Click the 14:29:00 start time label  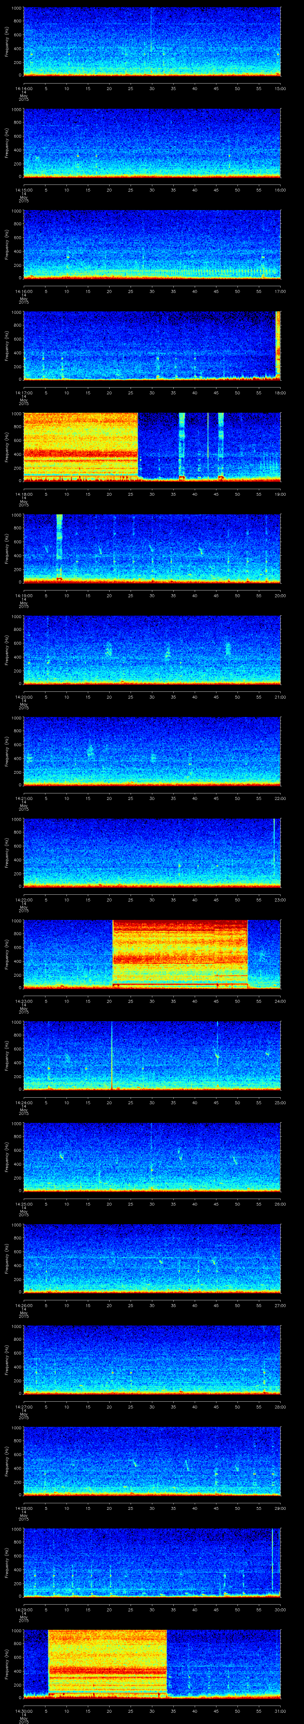(23, 1610)
